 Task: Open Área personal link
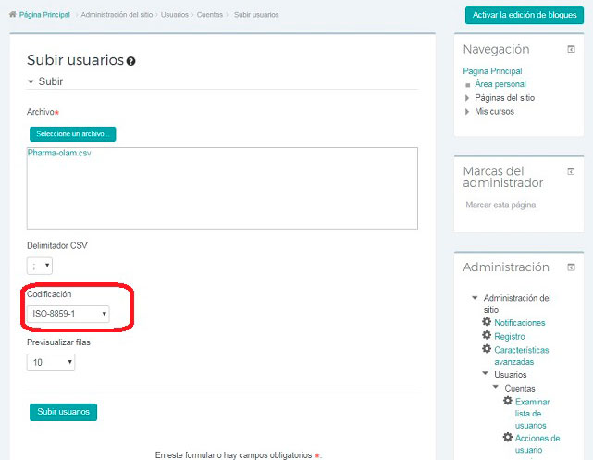[x=500, y=84]
